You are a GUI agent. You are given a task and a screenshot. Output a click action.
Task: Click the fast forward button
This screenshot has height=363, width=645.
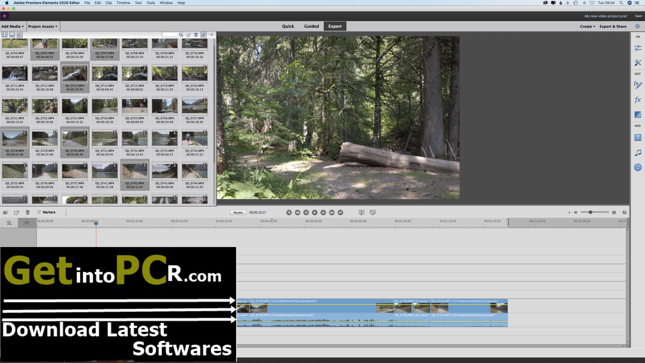tap(332, 212)
